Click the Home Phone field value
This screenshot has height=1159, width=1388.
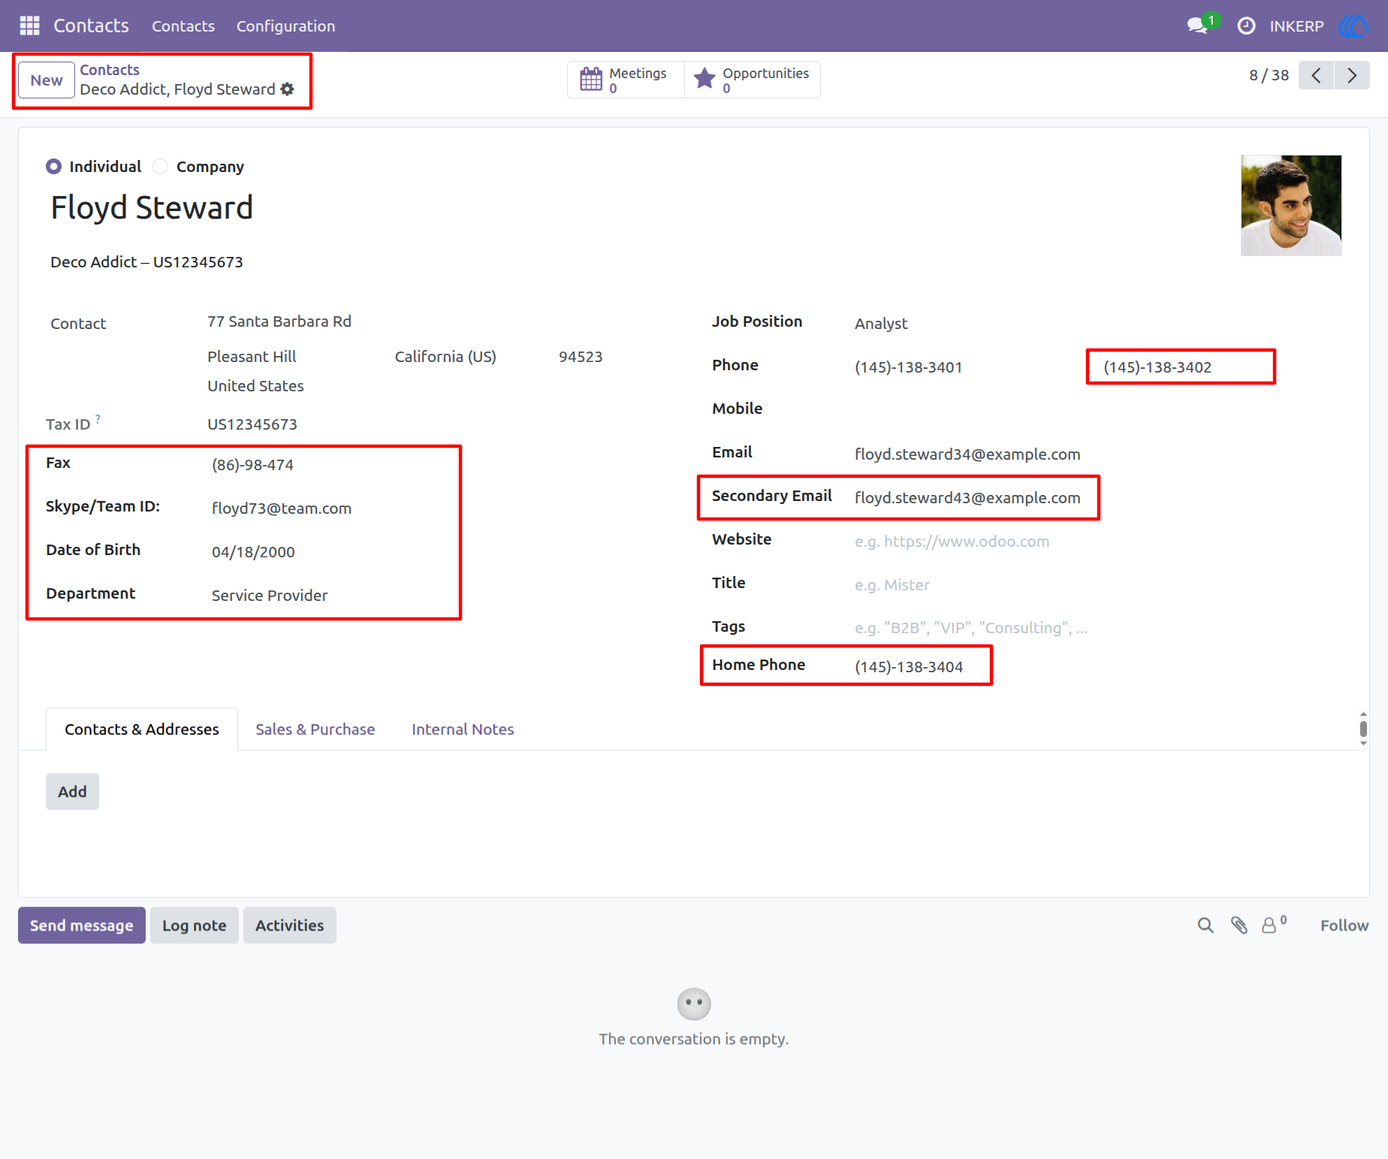(x=909, y=667)
